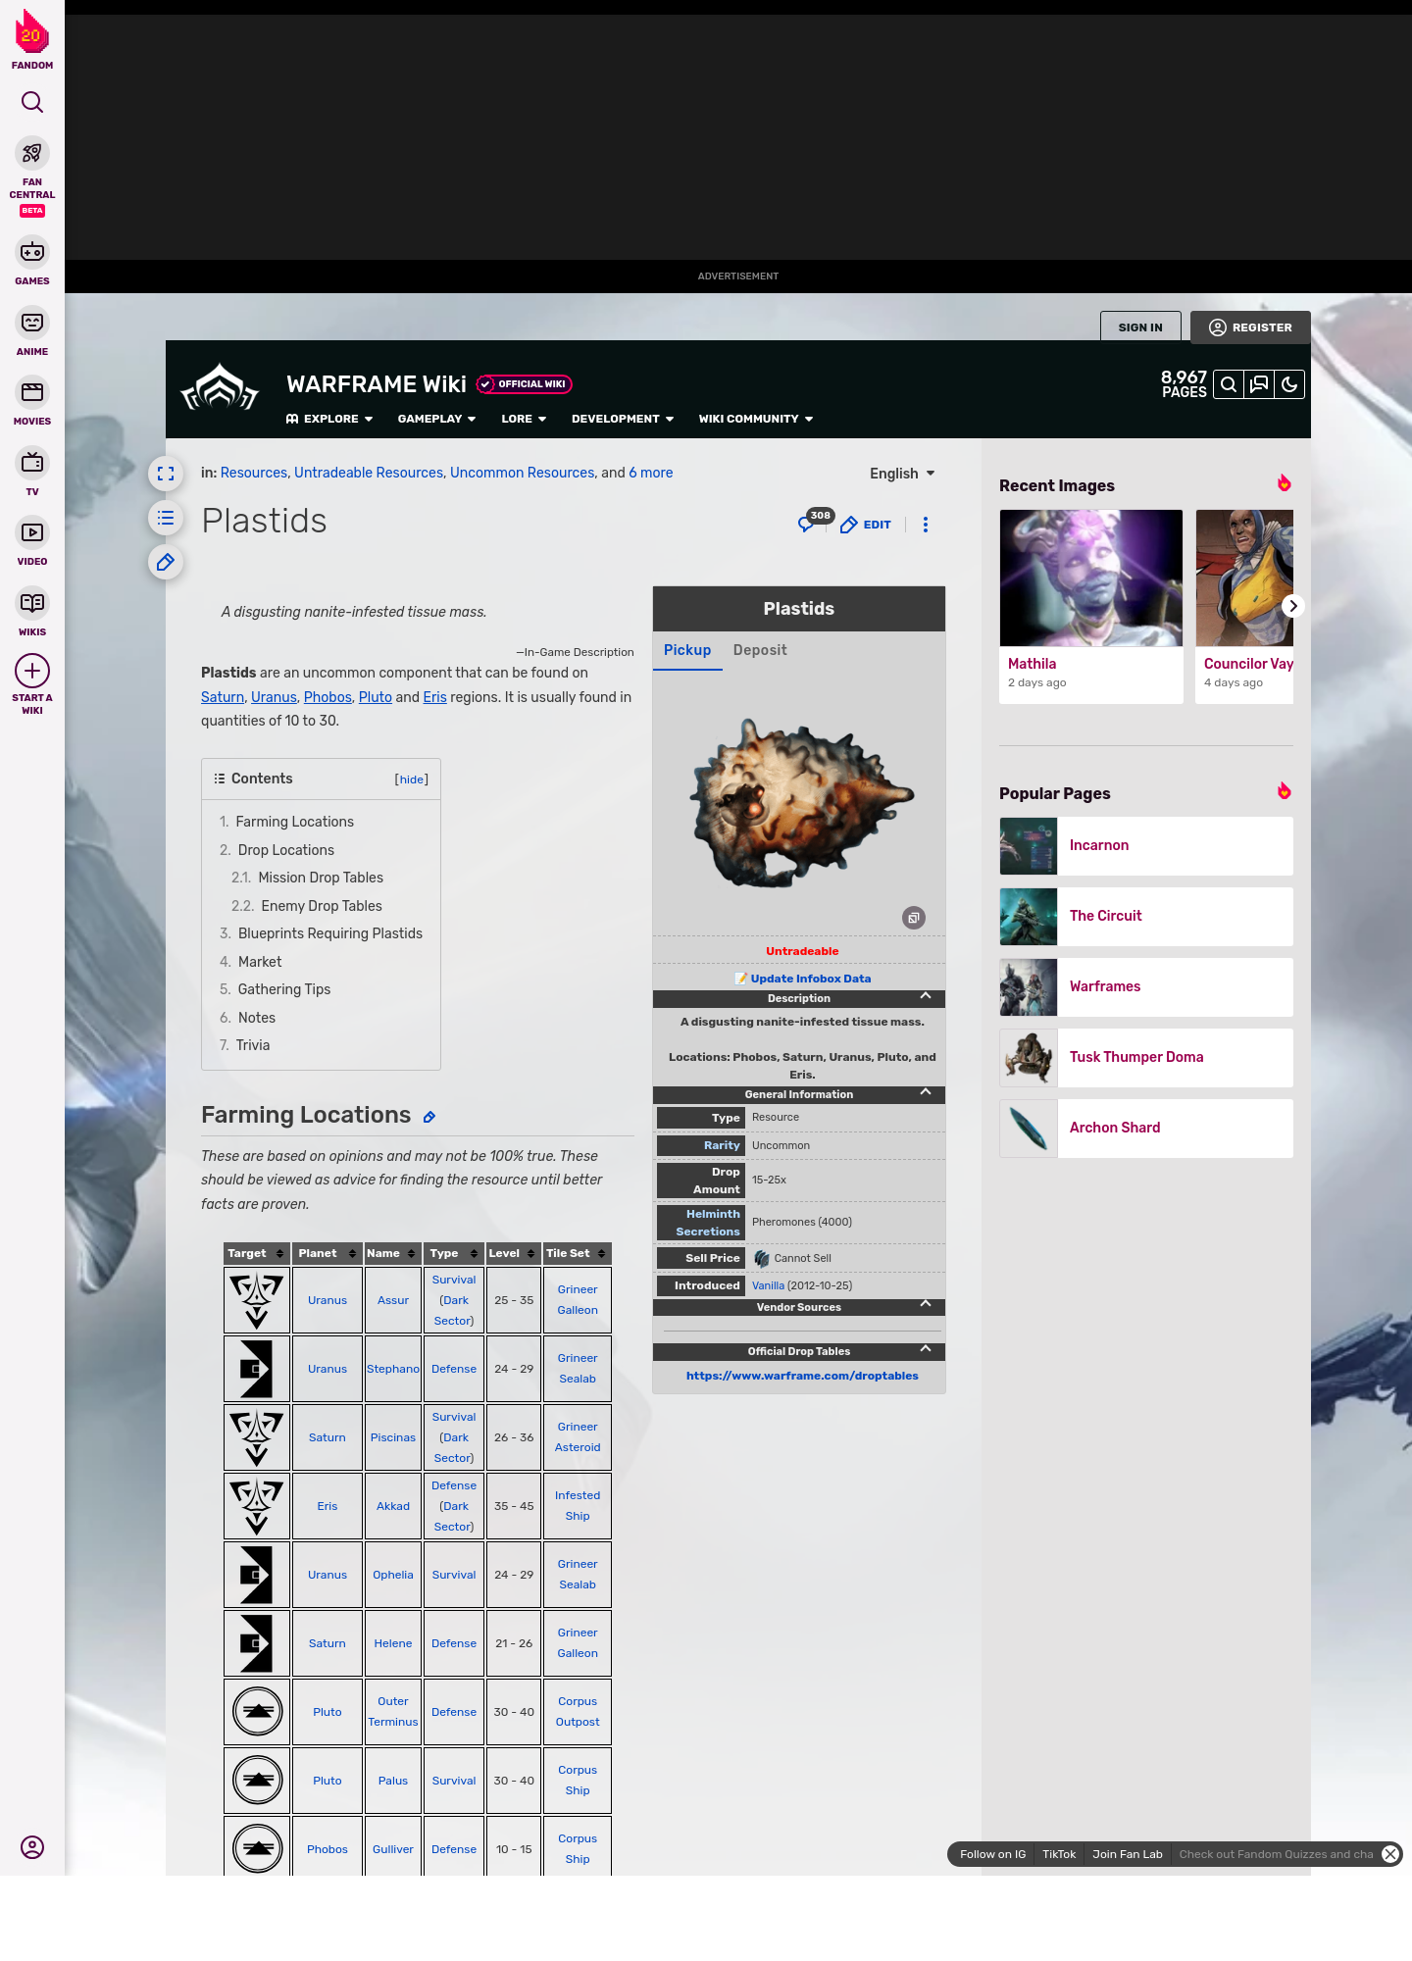Open the Wiki Community dropdown menu
1412x1961 pixels.
point(756,419)
